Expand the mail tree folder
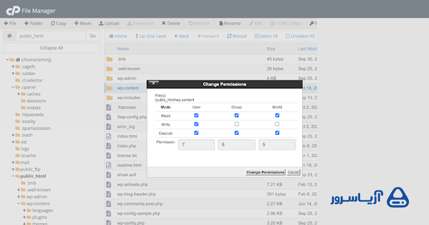The height and width of the screenshot is (225, 429). pyautogui.click(x=13, y=162)
